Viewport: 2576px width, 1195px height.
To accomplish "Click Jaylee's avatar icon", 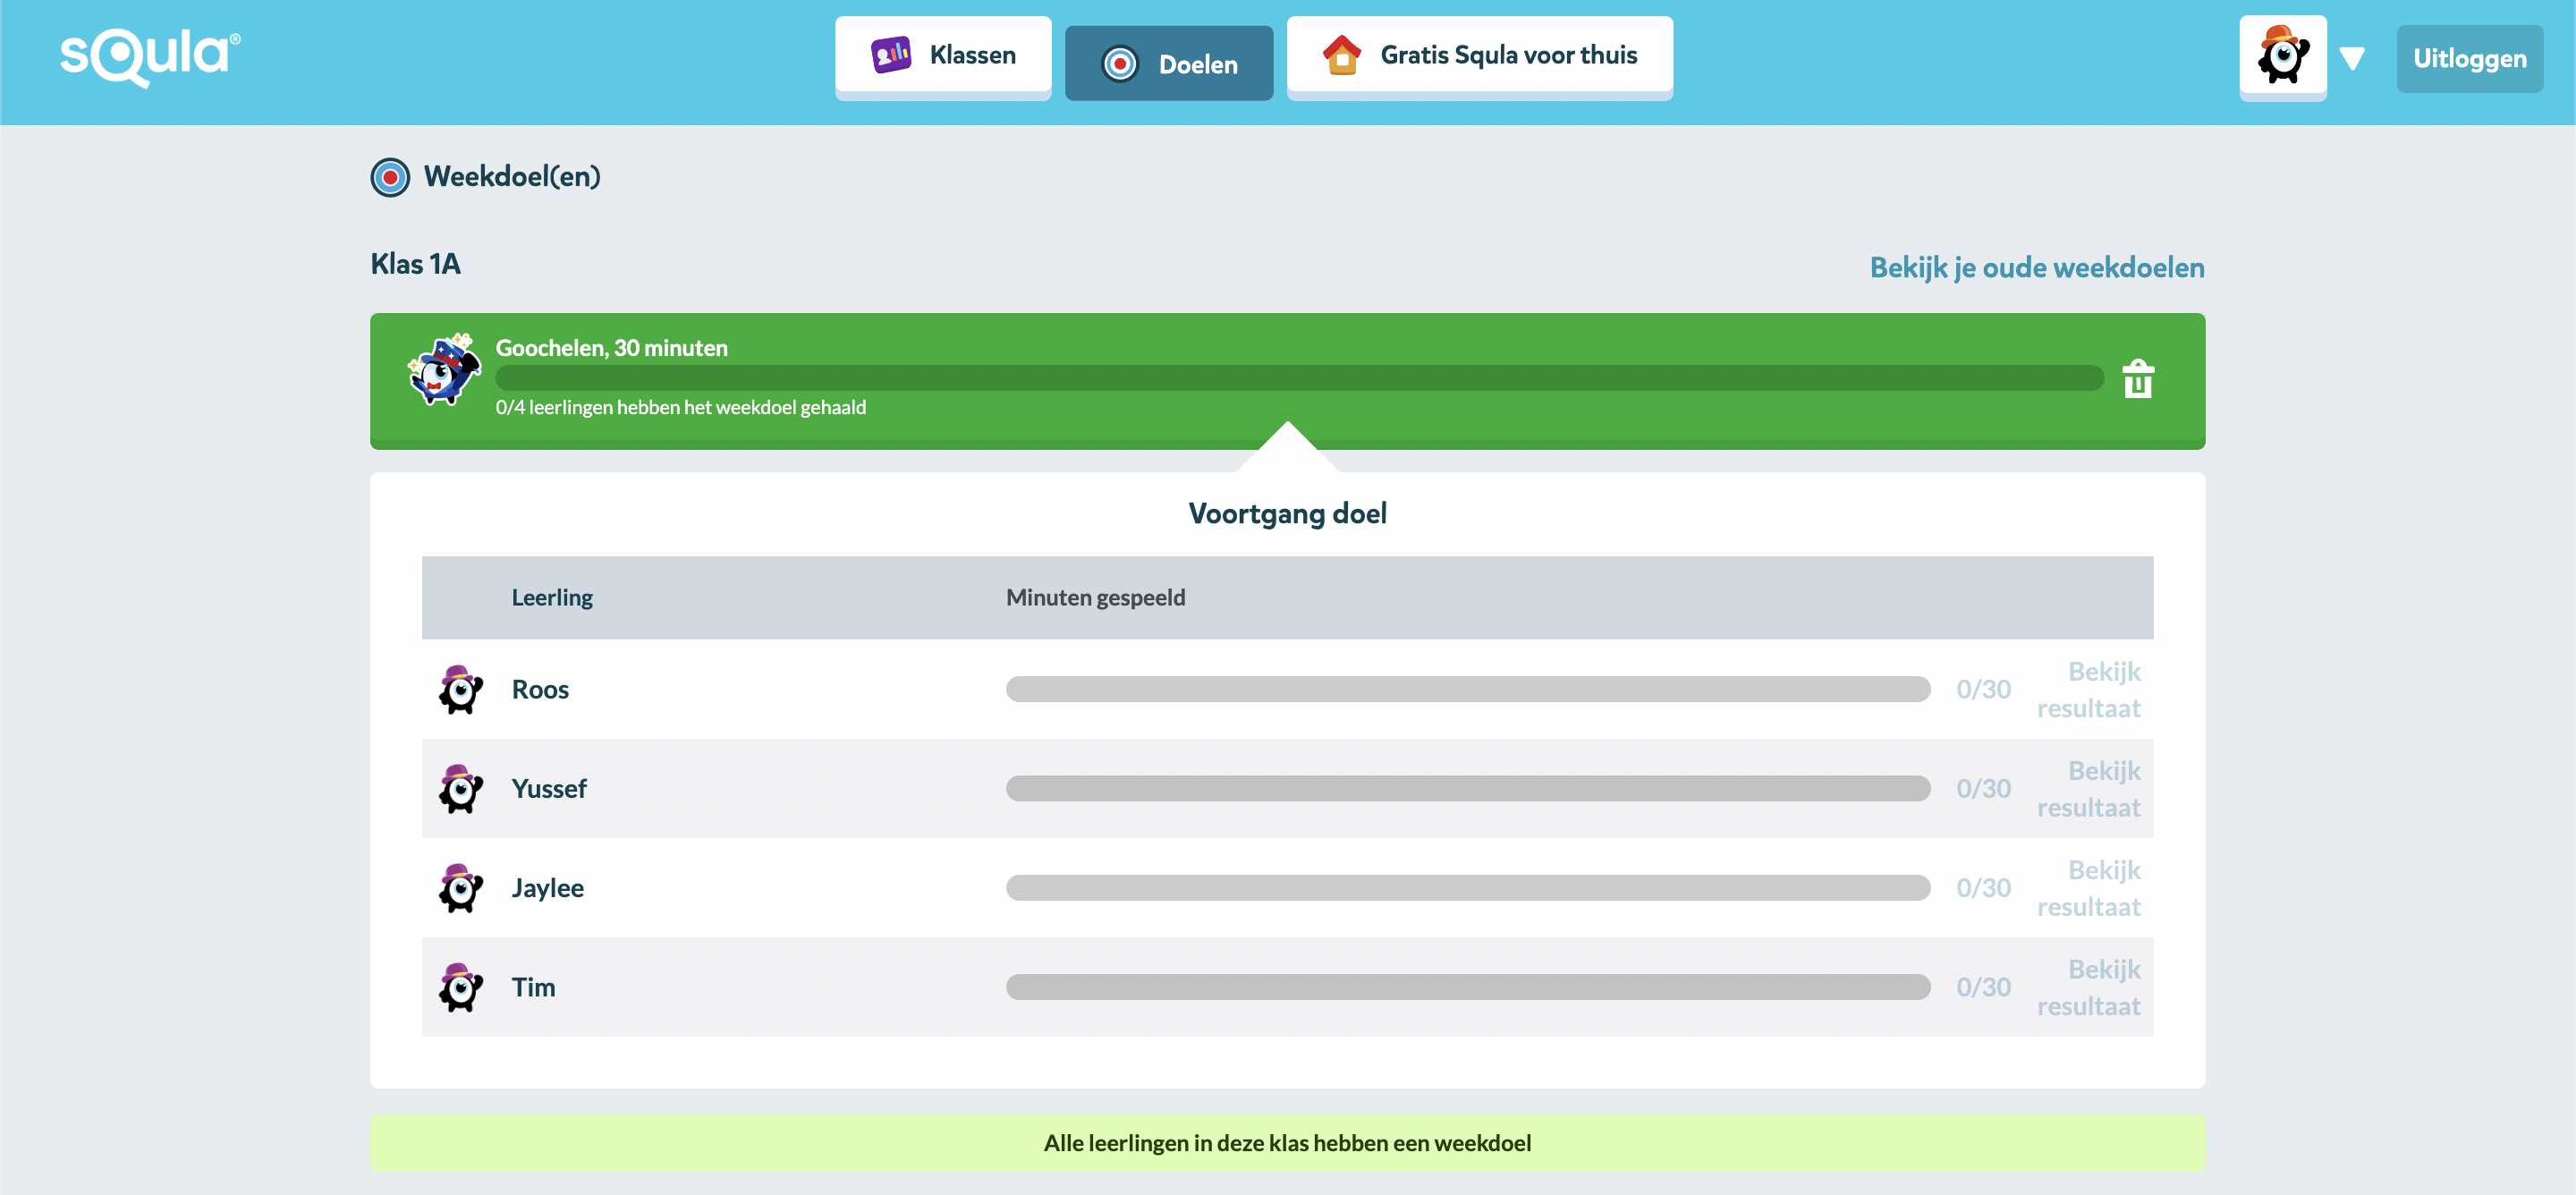I will click(460, 887).
